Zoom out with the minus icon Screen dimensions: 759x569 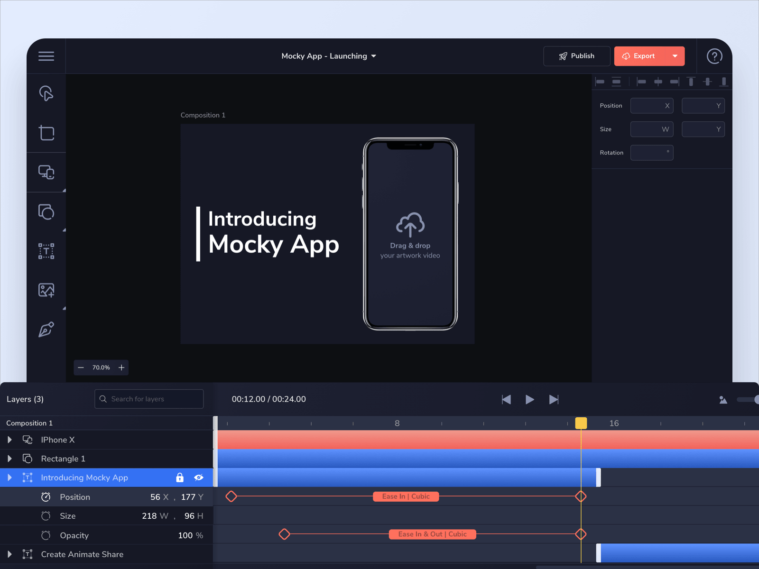(x=81, y=367)
